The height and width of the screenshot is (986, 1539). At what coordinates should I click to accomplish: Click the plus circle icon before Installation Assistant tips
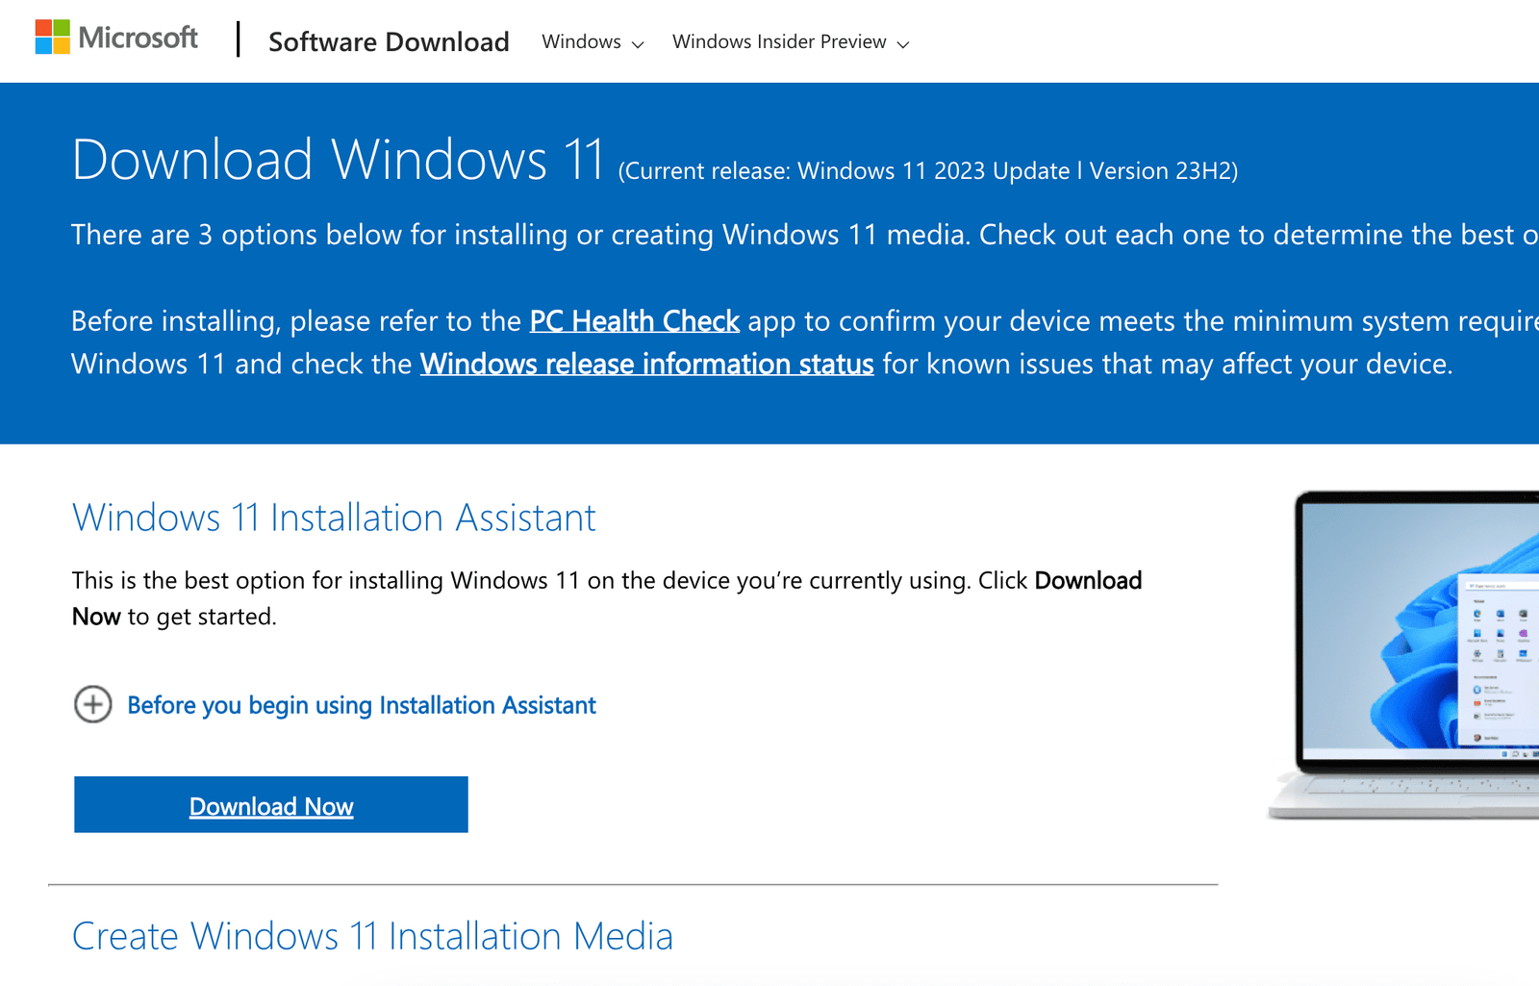92,705
